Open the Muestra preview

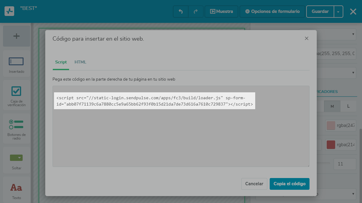pos(221,11)
